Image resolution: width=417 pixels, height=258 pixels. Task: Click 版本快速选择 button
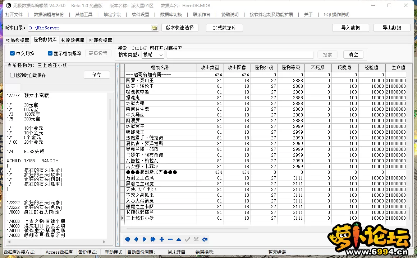(180, 28)
